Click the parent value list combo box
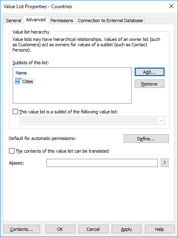Screen dimensions: 178x237 click(92, 121)
